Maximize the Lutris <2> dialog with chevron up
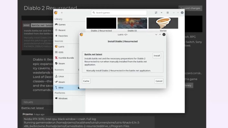228x128 pixels. [x=160, y=34]
